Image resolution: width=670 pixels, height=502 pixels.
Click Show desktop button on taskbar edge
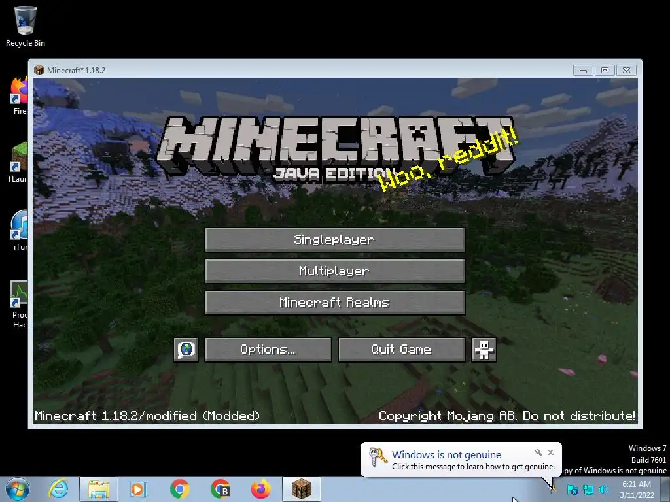(x=667, y=489)
